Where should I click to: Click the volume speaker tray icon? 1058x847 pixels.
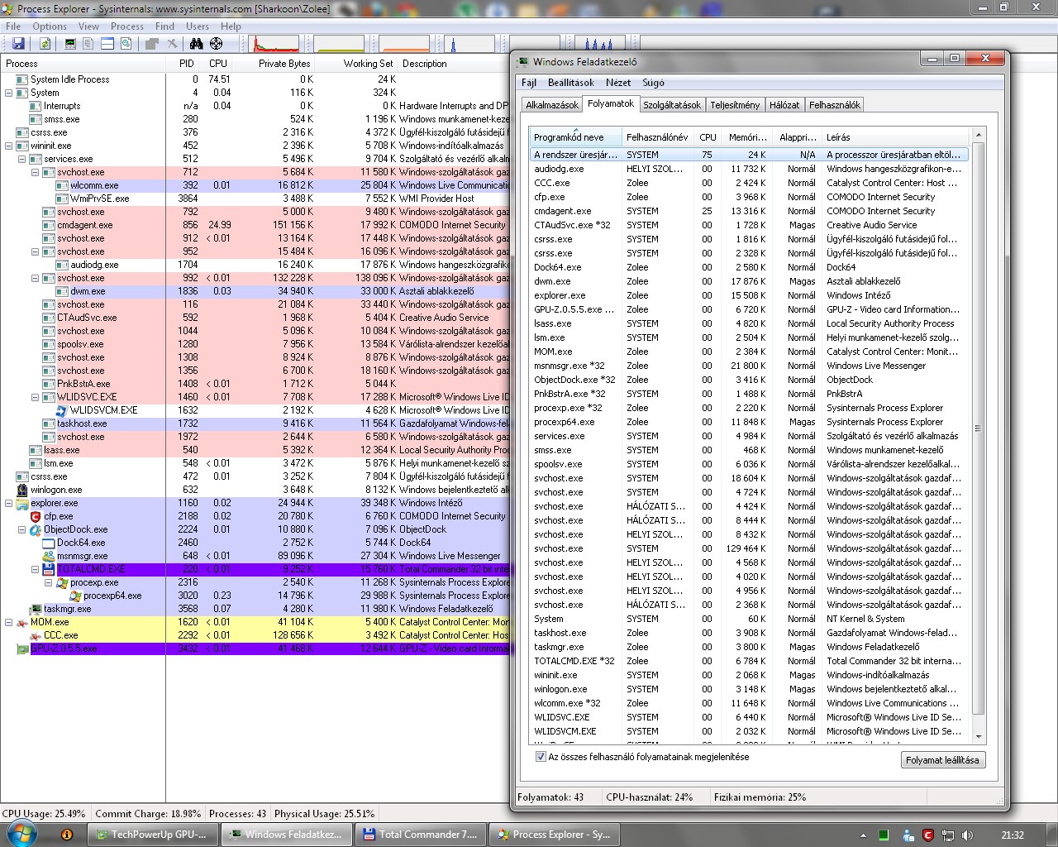(967, 835)
